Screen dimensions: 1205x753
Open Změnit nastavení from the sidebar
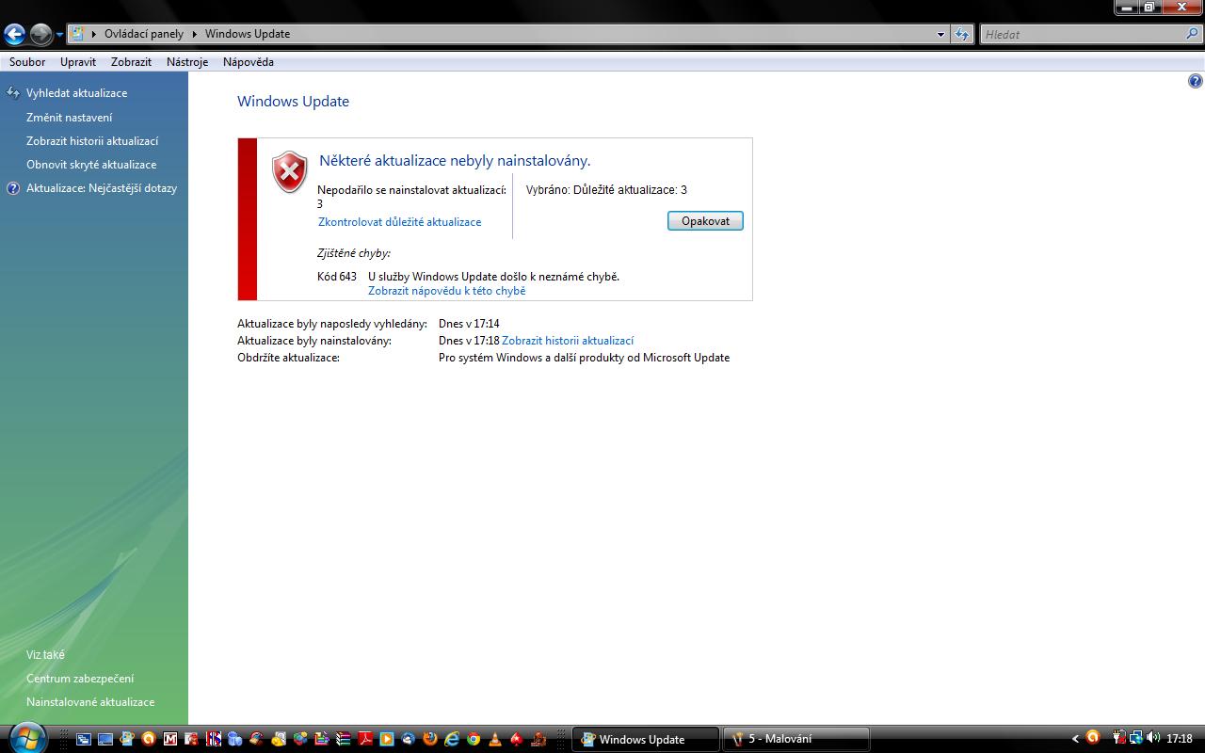(x=69, y=118)
